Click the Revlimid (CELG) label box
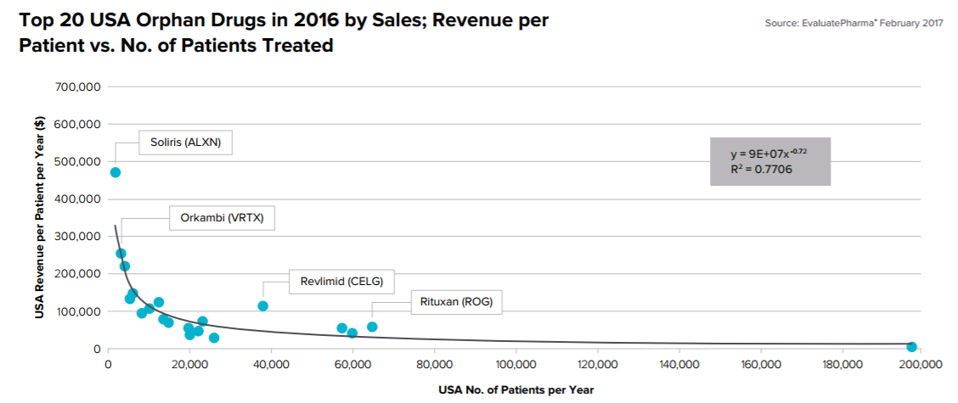The image size is (958, 403). [341, 281]
